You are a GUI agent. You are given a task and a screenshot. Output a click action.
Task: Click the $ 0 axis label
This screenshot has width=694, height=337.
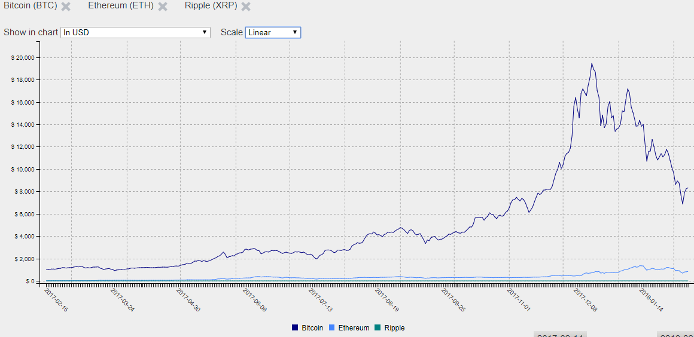31,281
